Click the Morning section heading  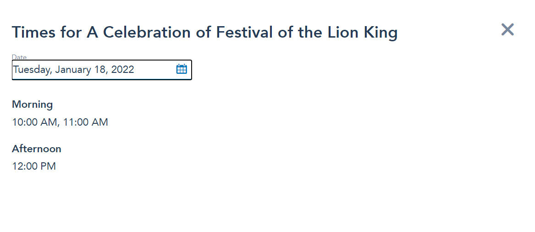pos(32,105)
